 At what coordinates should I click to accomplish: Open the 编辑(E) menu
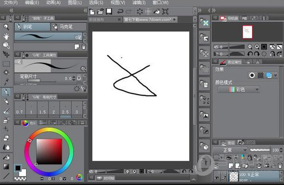[x=32, y=2]
